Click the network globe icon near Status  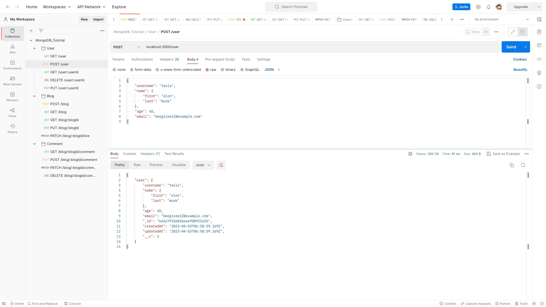(x=410, y=154)
